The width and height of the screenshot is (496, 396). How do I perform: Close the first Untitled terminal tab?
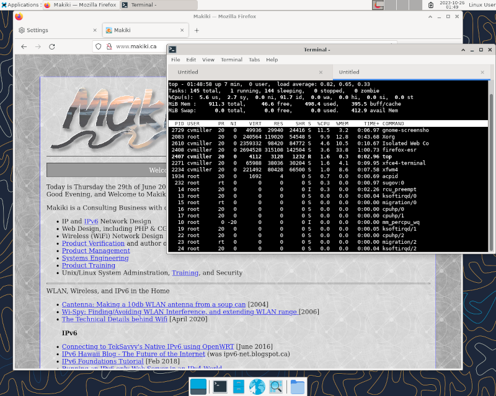pyautogui.click(x=321, y=72)
